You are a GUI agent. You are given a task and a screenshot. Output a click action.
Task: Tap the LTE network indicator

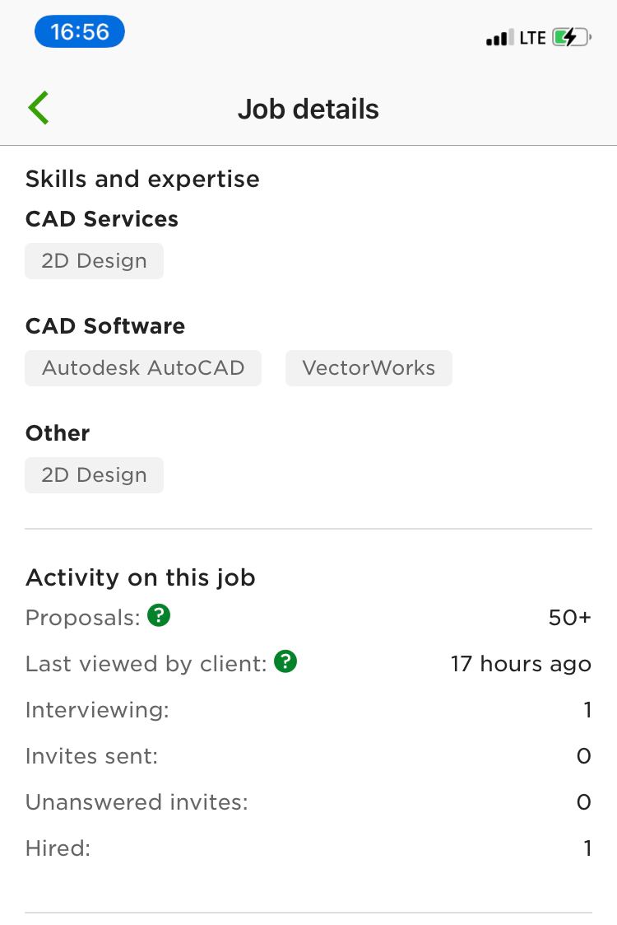click(x=532, y=39)
